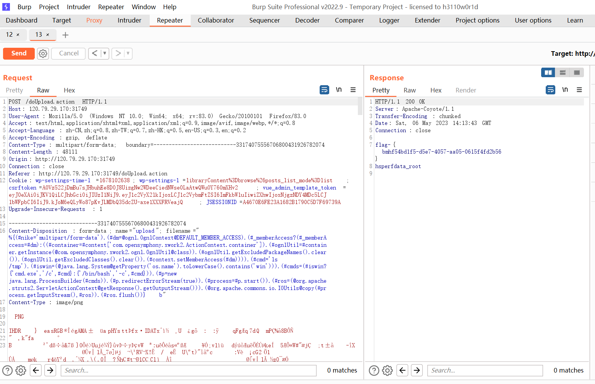Open help for Request search bar
Image resolution: width=595 pixels, height=384 pixels.
coord(8,370)
